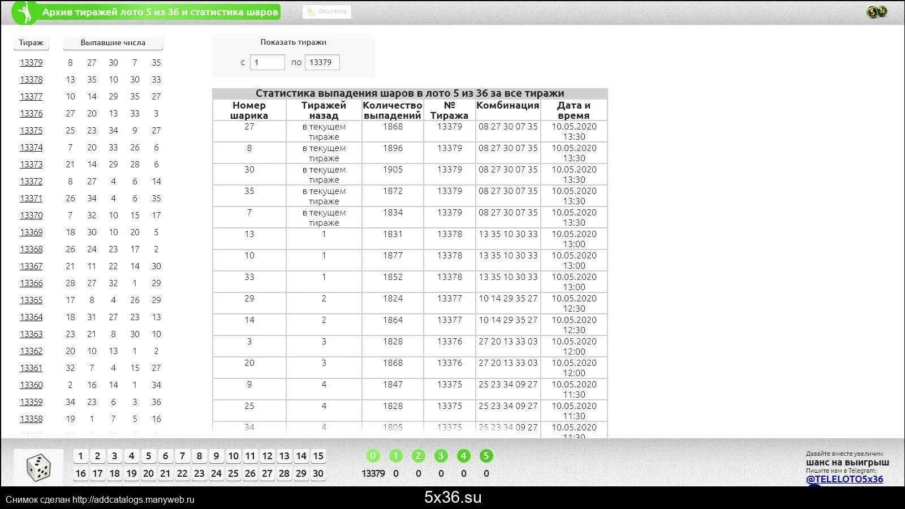Click the start draw input field with 1

pyautogui.click(x=268, y=62)
